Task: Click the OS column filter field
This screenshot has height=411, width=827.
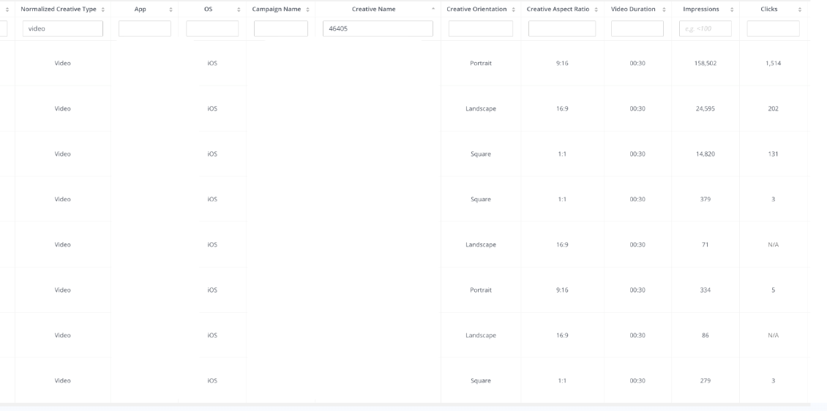Action: [x=212, y=29]
